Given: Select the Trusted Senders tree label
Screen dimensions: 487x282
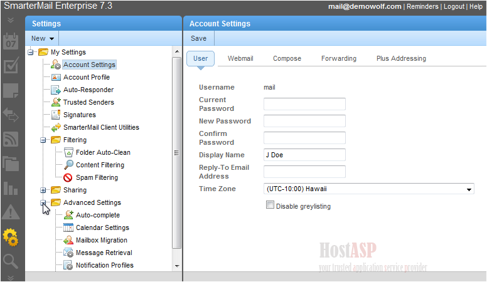Looking at the screenshot, I should pos(88,102).
